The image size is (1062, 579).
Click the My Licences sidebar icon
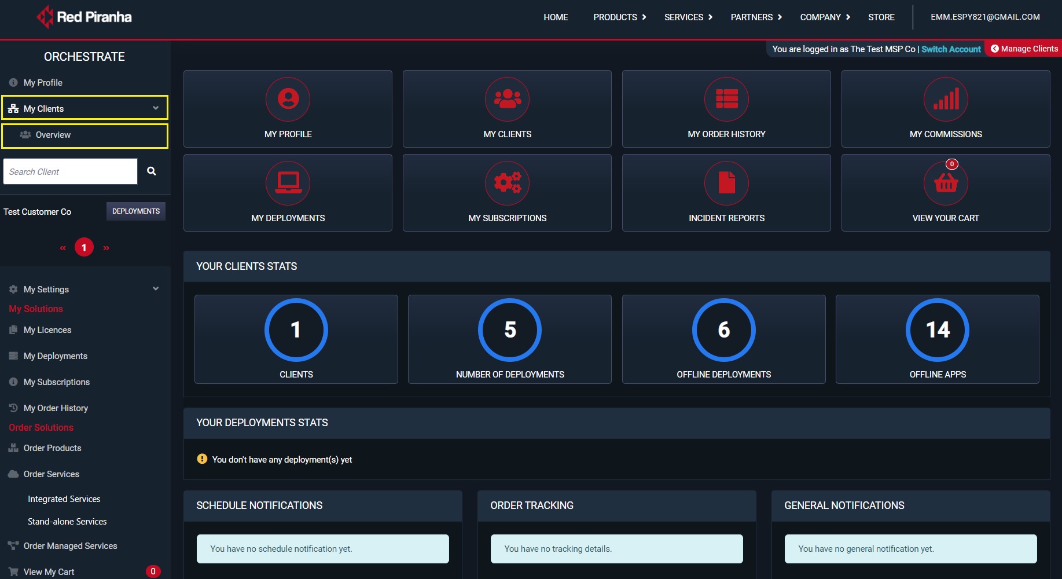13,329
